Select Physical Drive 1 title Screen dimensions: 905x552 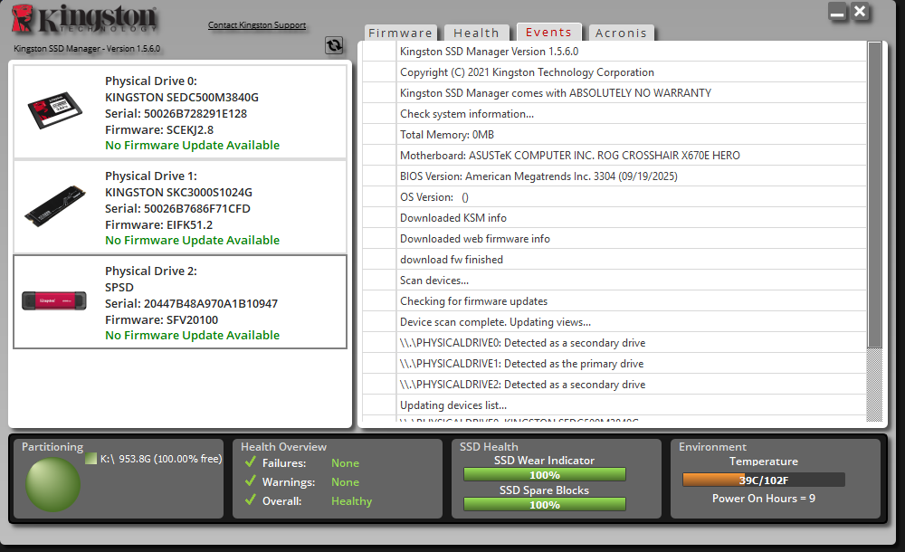(150, 176)
